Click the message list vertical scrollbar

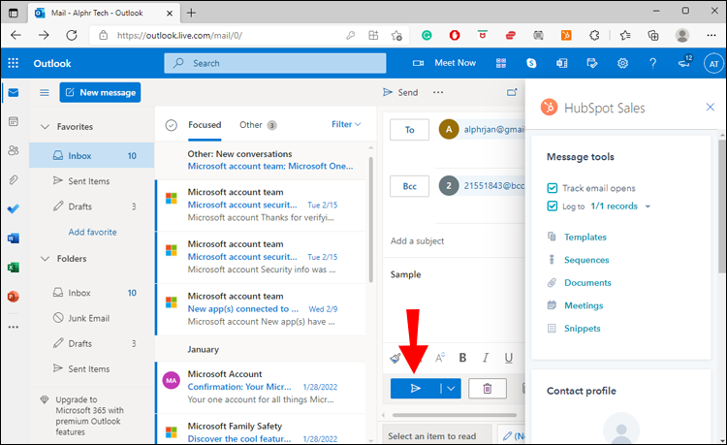[371, 219]
